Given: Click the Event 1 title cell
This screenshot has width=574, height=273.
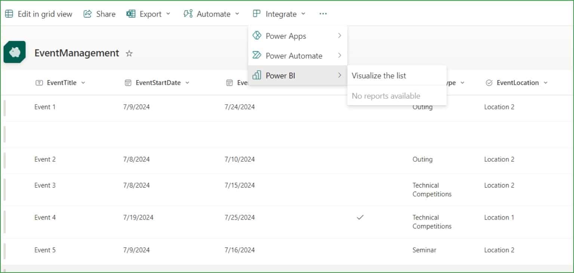Looking at the screenshot, I should (x=45, y=107).
